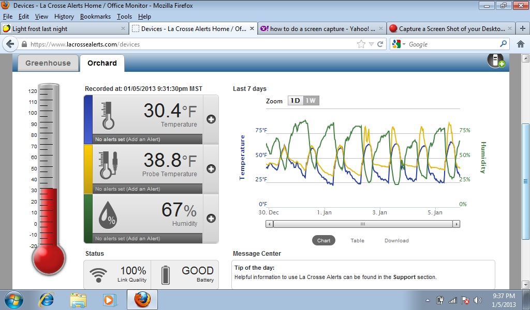Viewport: 530px width, 310px height.
Task: Click the Support text in the tip
Action: point(404,277)
